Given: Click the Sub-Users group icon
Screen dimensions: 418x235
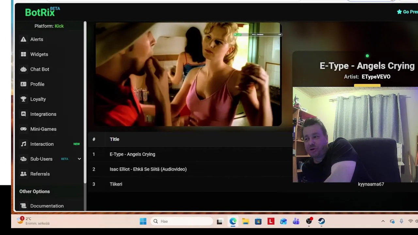Looking at the screenshot, I should [23, 159].
